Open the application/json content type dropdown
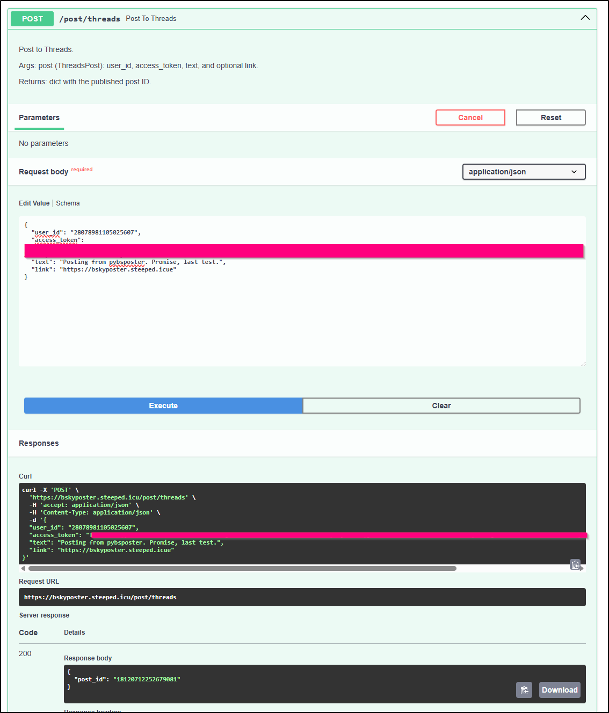Image resolution: width=609 pixels, height=713 pixels. pyautogui.click(x=524, y=172)
